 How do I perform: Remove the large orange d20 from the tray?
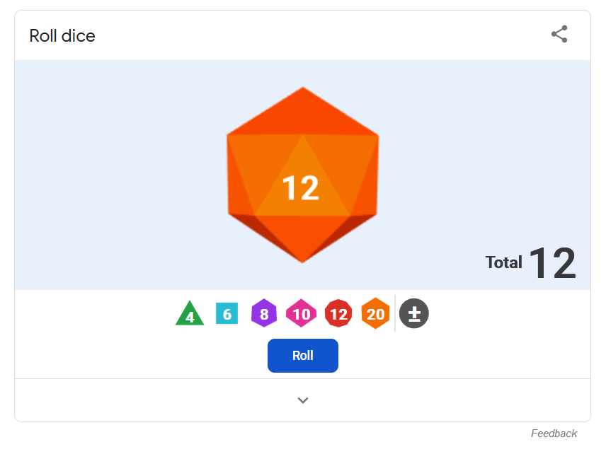coord(302,175)
